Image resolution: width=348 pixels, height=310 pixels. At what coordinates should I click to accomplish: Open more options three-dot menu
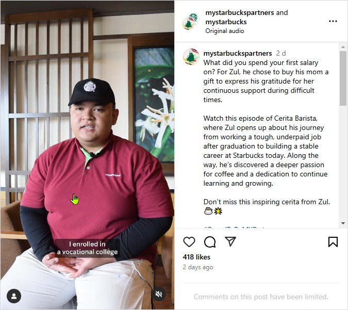coord(333,21)
